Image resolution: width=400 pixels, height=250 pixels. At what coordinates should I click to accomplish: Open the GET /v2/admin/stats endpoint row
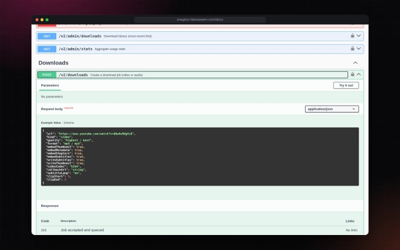(200, 49)
